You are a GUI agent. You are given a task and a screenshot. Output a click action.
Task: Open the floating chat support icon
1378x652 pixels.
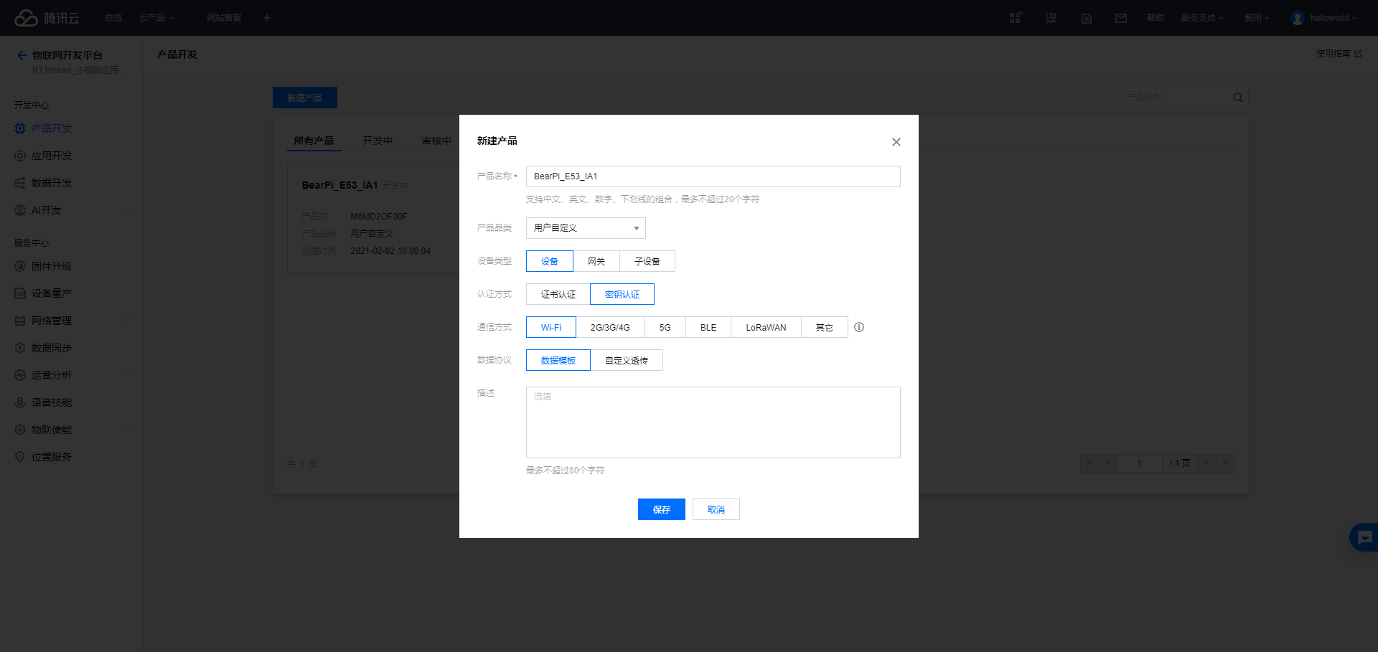point(1364,537)
